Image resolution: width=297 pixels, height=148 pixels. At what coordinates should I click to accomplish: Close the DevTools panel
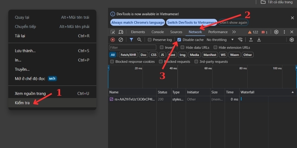(292, 32)
